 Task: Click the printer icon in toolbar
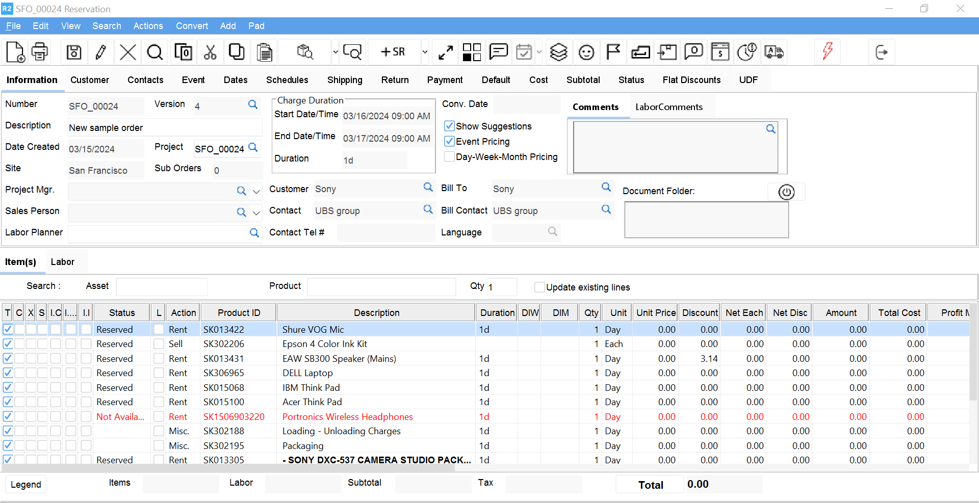pyautogui.click(x=40, y=52)
